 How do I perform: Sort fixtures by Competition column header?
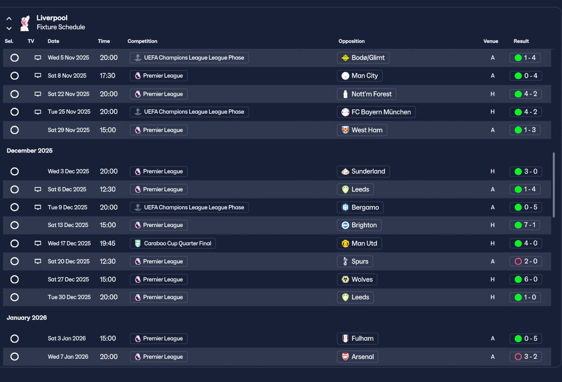(142, 41)
